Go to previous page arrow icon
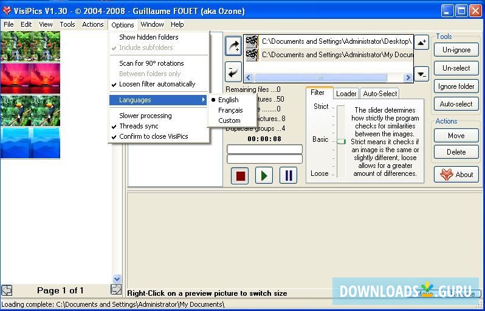 [x=7, y=290]
